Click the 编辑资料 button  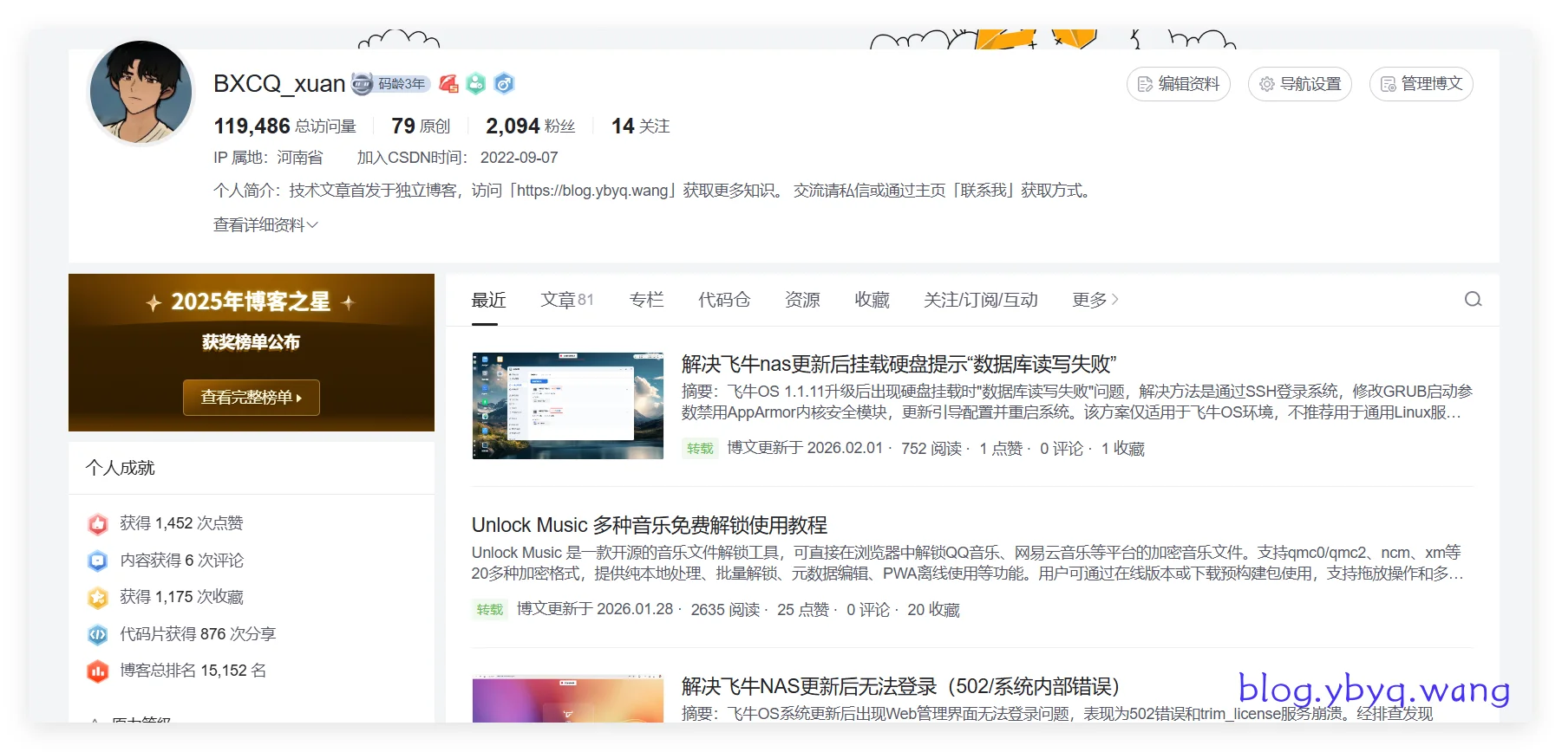[1178, 84]
